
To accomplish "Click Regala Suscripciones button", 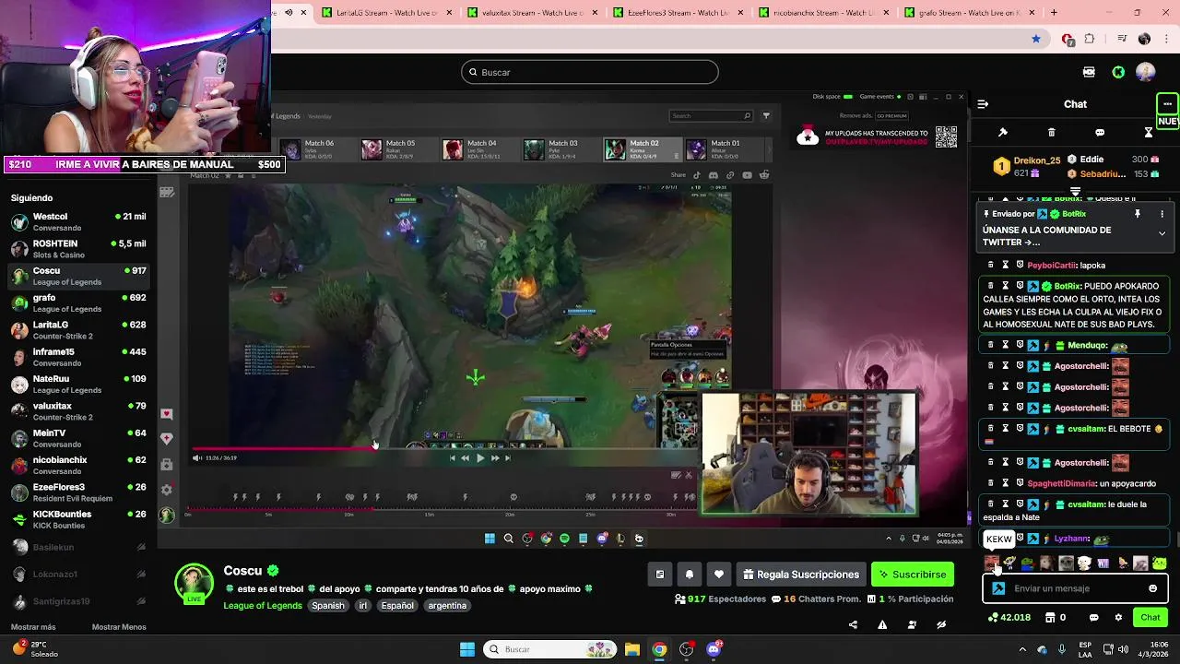I will [801, 575].
